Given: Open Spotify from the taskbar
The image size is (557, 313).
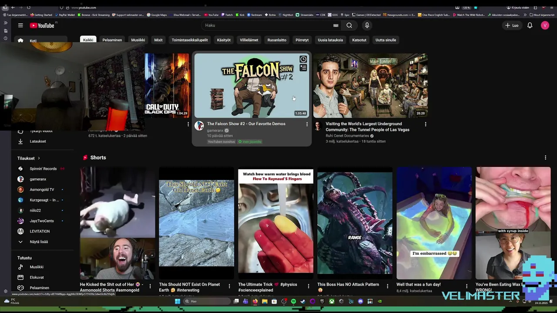Looking at the screenshot, I should tap(293, 301).
